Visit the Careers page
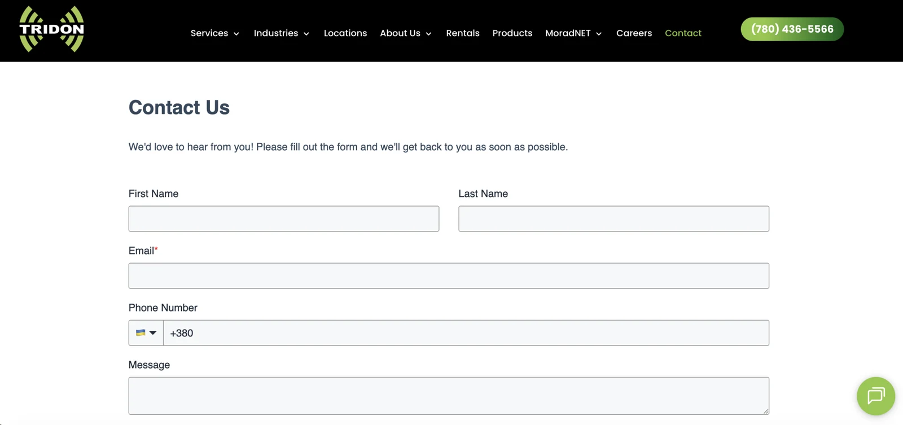 coord(634,33)
